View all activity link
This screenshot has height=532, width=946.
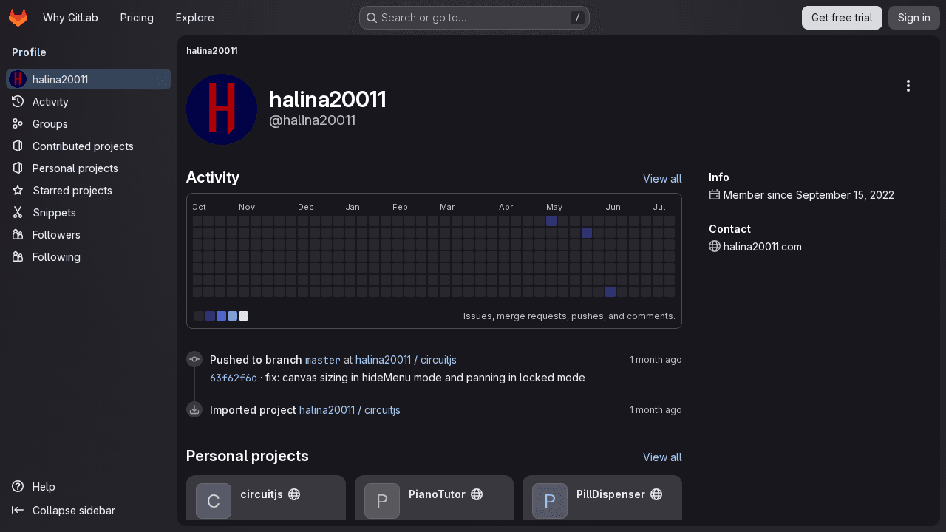click(662, 178)
